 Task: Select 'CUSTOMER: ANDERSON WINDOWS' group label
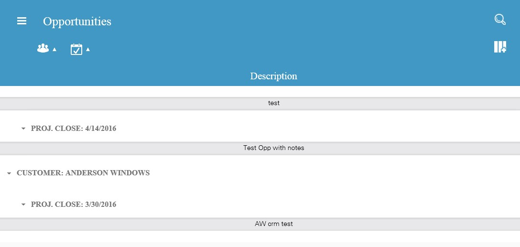[x=83, y=173]
